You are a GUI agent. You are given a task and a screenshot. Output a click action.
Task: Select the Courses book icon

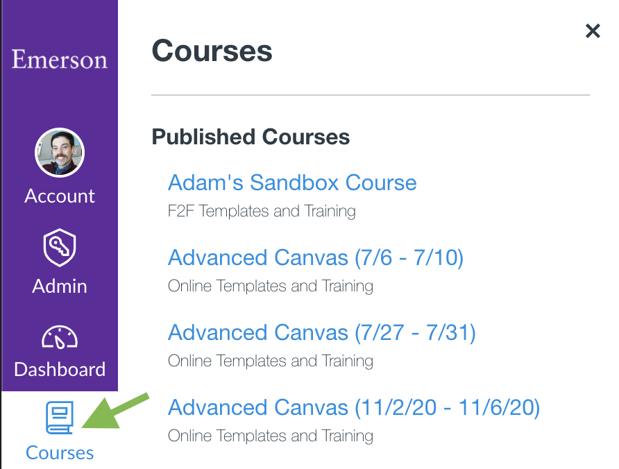coord(59,418)
